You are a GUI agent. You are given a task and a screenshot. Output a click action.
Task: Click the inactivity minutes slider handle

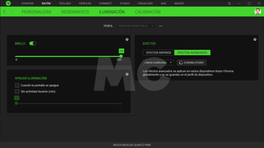[16, 103]
